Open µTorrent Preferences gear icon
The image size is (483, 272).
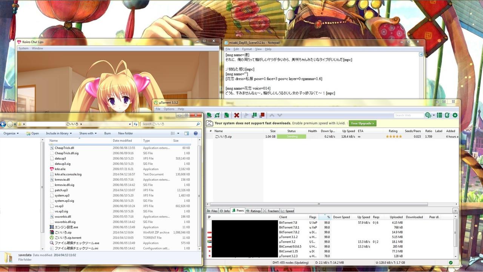(x=455, y=115)
